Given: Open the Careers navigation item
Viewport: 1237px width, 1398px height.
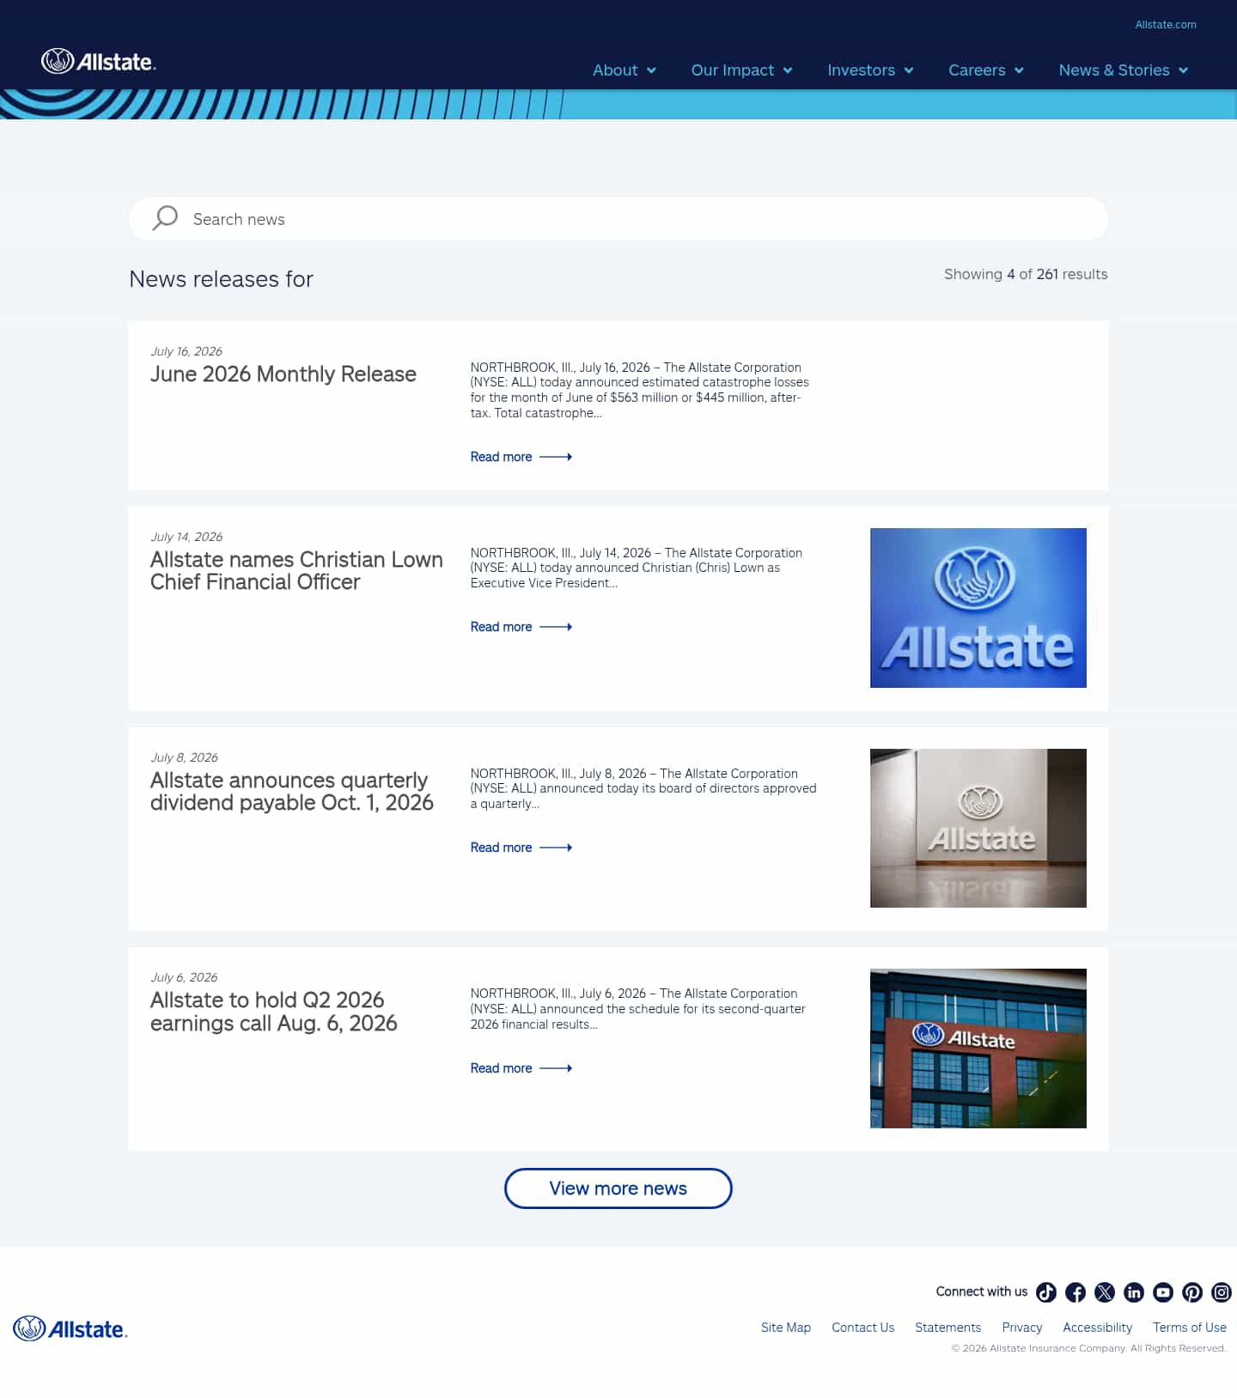Looking at the screenshot, I should coord(977,70).
